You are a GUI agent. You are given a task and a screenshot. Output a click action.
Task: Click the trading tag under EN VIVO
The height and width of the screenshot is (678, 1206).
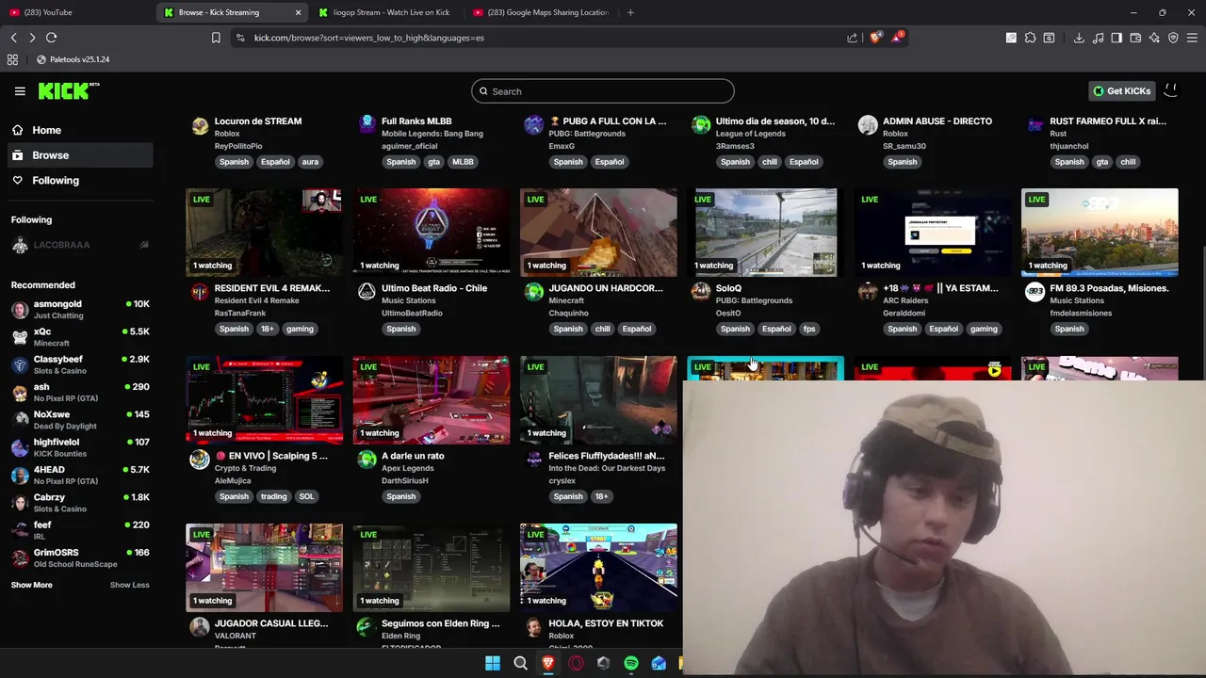[273, 496]
